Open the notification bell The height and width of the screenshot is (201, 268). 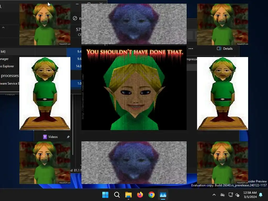pos(261,195)
